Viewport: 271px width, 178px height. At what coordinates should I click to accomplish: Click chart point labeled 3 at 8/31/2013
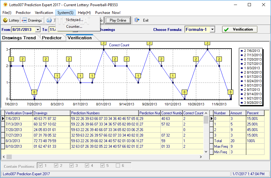(104, 49)
